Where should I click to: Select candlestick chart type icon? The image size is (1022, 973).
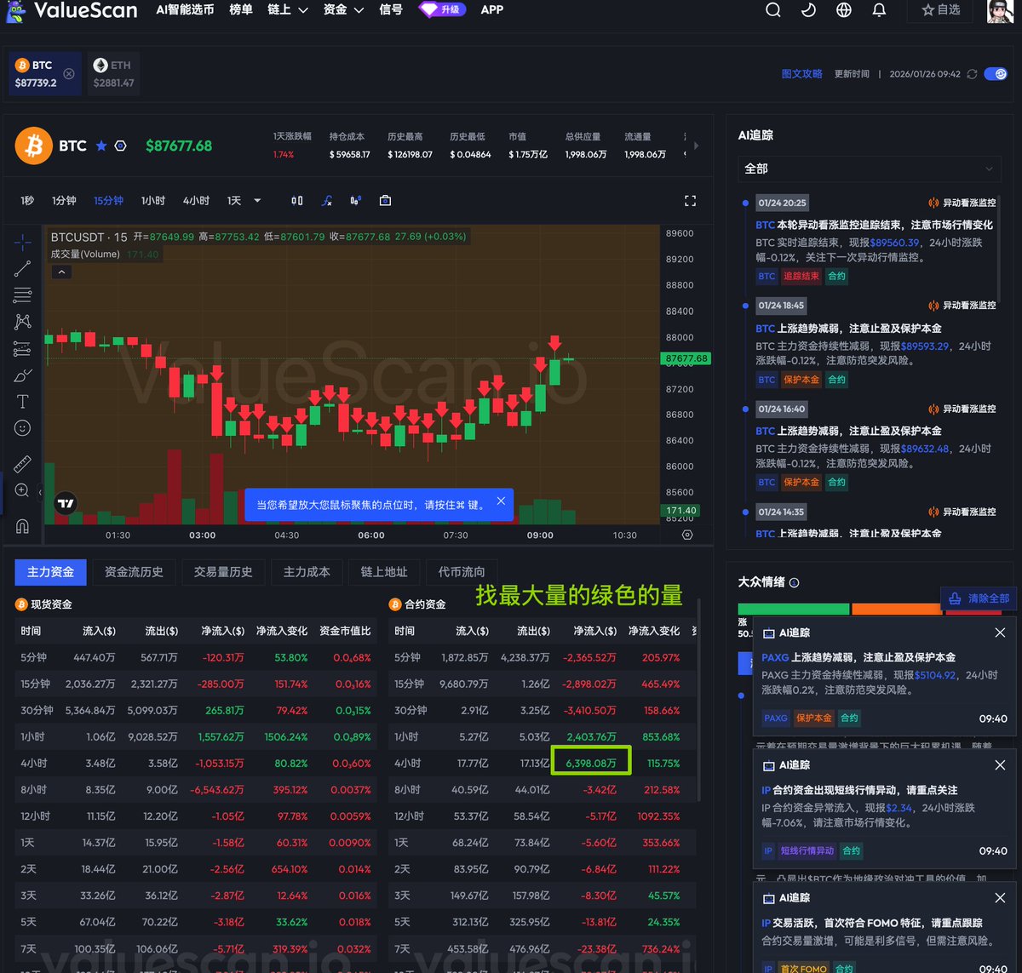297,201
